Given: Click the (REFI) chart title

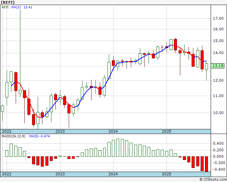Looking at the screenshot, I should pos(8,2).
